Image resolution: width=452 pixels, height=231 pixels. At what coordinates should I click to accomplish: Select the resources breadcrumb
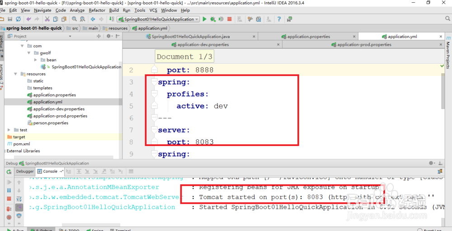click(115, 28)
